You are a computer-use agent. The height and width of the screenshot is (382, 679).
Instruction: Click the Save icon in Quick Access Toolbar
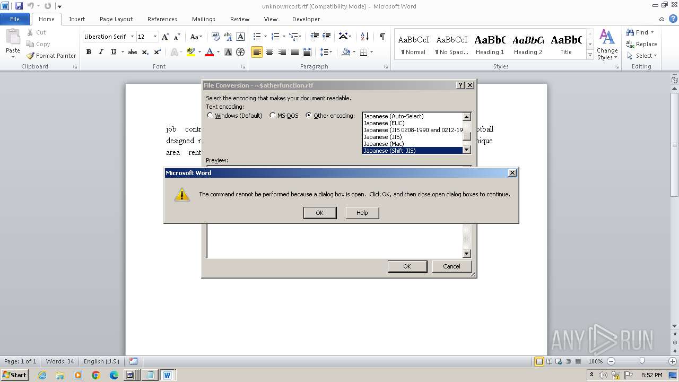point(19,6)
